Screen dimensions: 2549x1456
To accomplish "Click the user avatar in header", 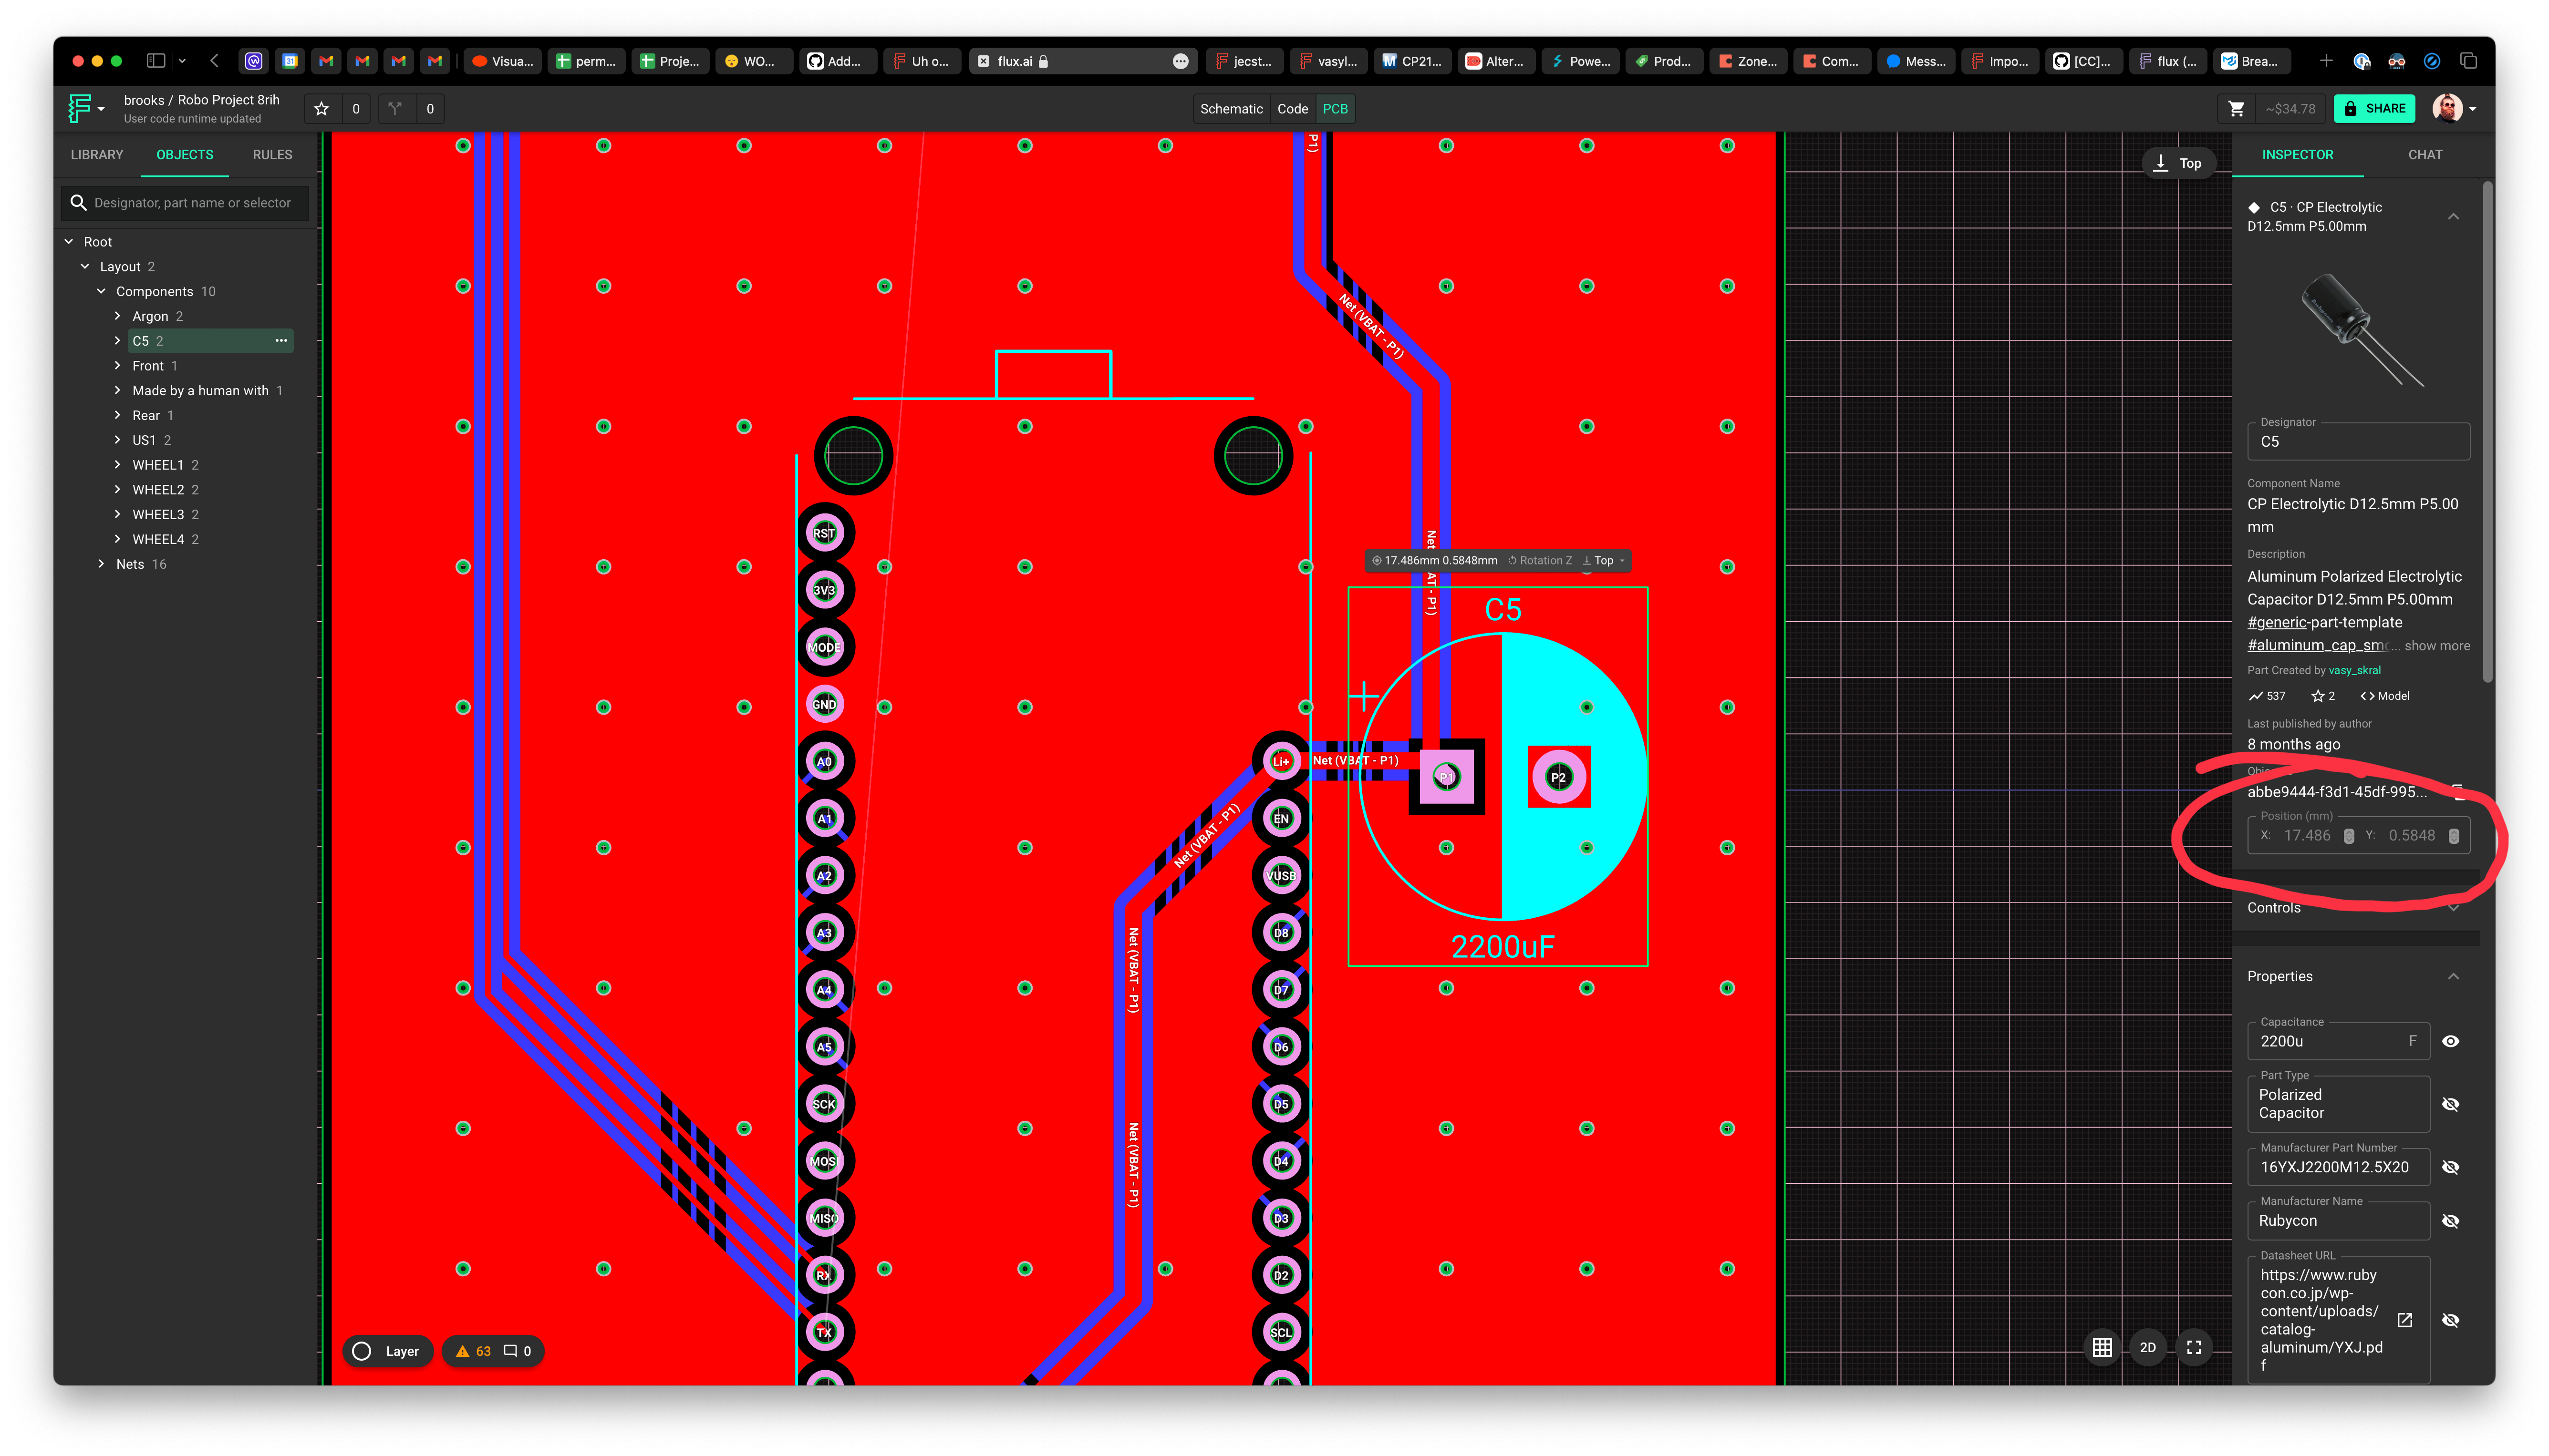I will coord(2447,108).
